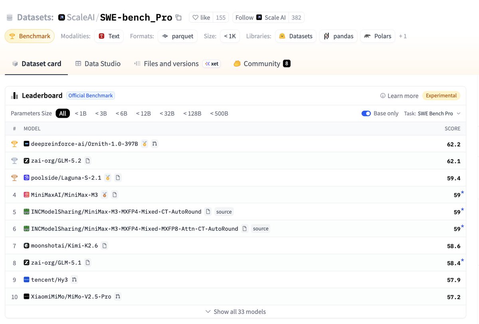Click poolside avatar beside Laguna-S-2.1

point(27,178)
